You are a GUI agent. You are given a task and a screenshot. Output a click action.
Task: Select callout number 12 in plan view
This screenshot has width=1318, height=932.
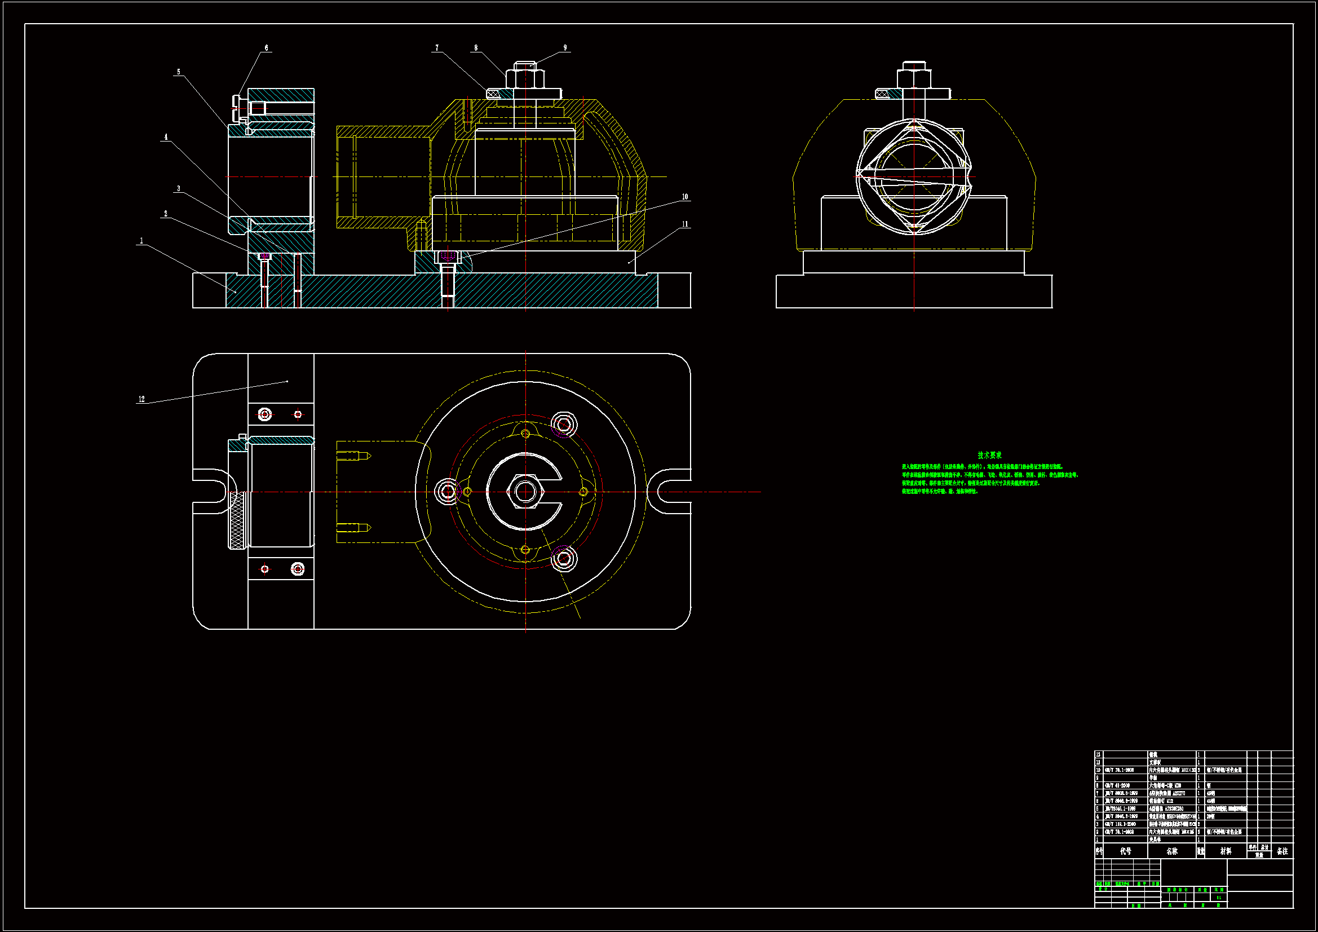141,399
